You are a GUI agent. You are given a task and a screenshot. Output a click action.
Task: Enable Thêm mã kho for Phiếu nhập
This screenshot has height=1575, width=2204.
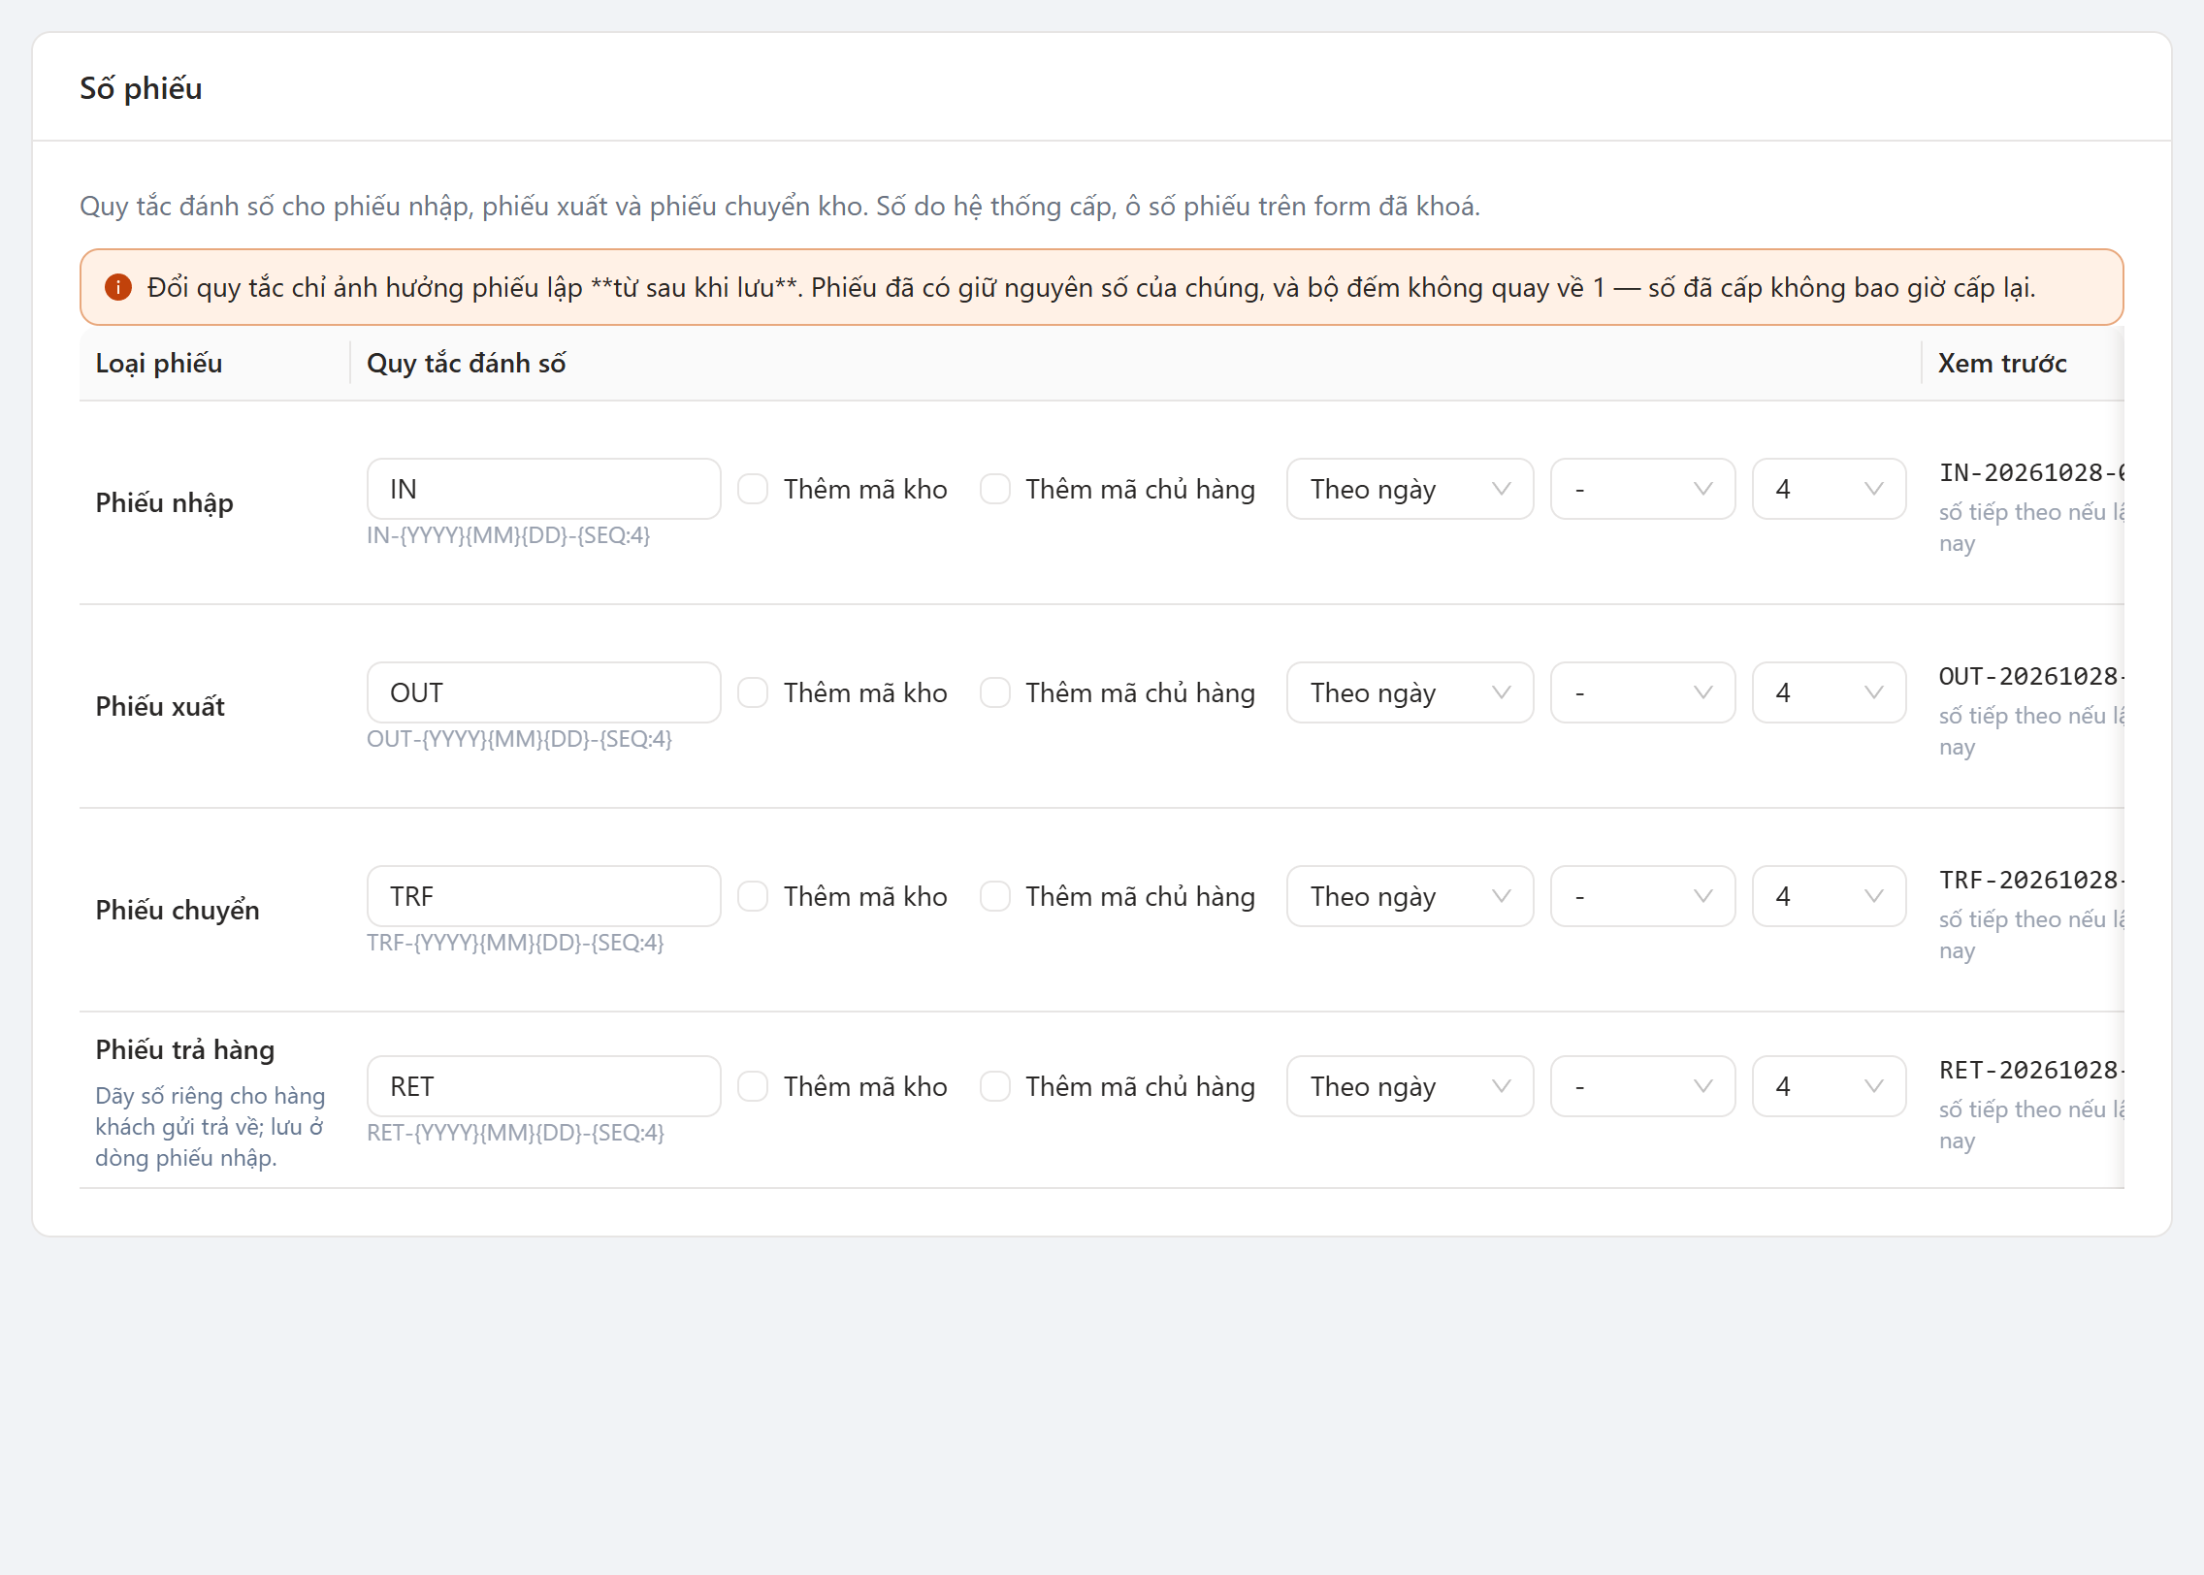coord(753,489)
